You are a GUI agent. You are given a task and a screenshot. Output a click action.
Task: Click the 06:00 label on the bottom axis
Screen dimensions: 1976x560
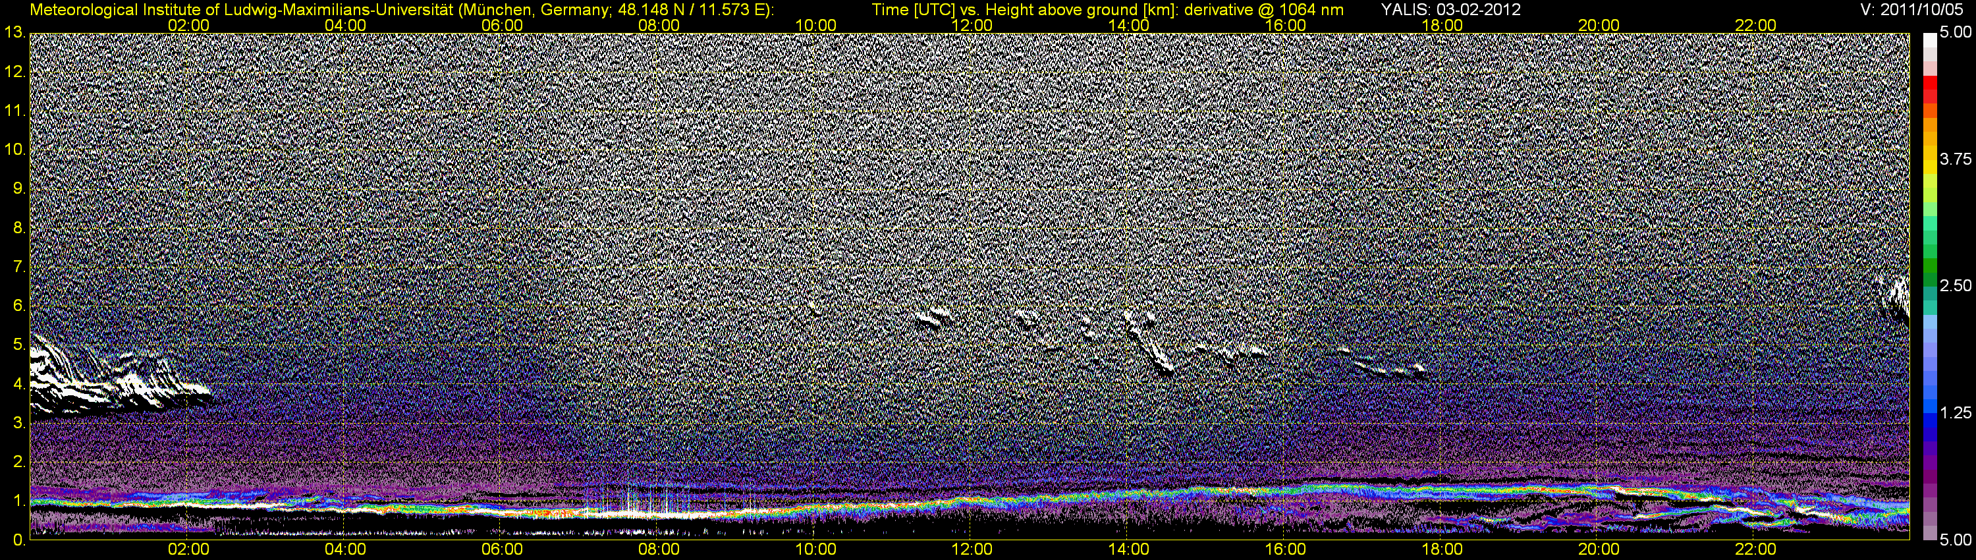click(x=502, y=549)
